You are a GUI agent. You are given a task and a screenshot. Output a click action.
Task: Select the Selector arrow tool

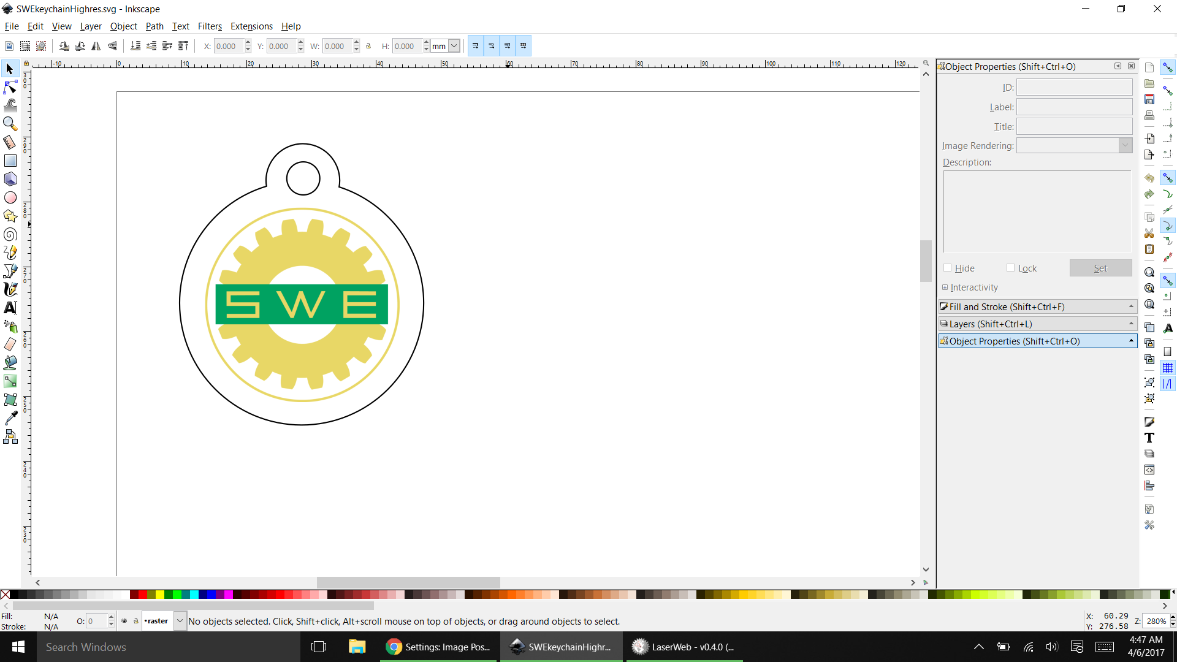[x=10, y=69]
